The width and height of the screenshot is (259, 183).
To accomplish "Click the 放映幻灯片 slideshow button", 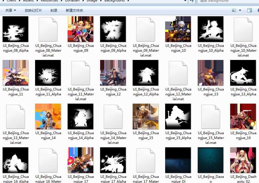I will pyautogui.click(x=33, y=11).
